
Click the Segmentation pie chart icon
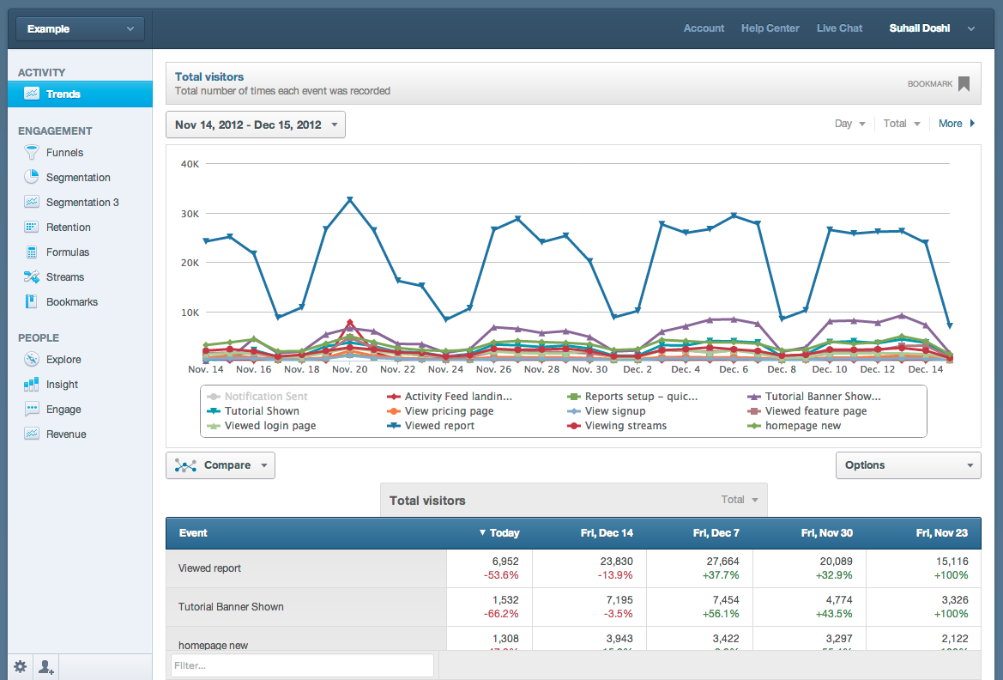[32, 178]
